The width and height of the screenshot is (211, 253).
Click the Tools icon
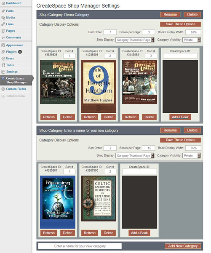(3, 65)
